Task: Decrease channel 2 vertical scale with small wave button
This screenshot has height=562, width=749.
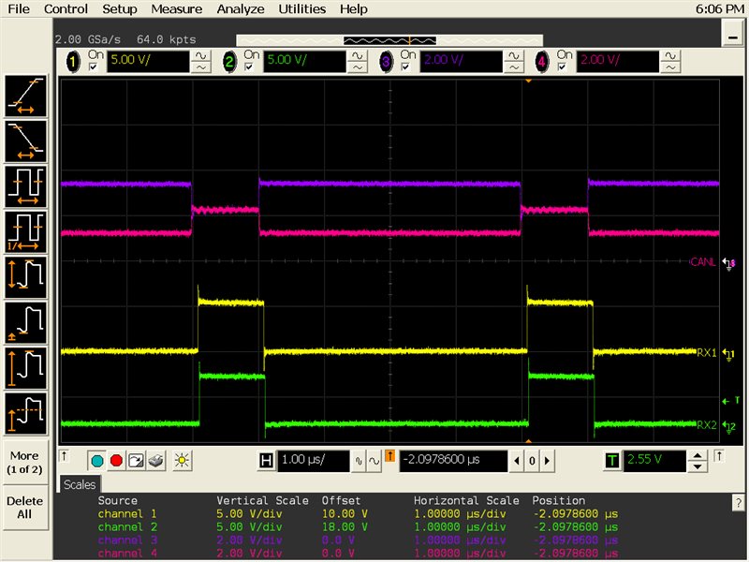Action: click(x=358, y=67)
